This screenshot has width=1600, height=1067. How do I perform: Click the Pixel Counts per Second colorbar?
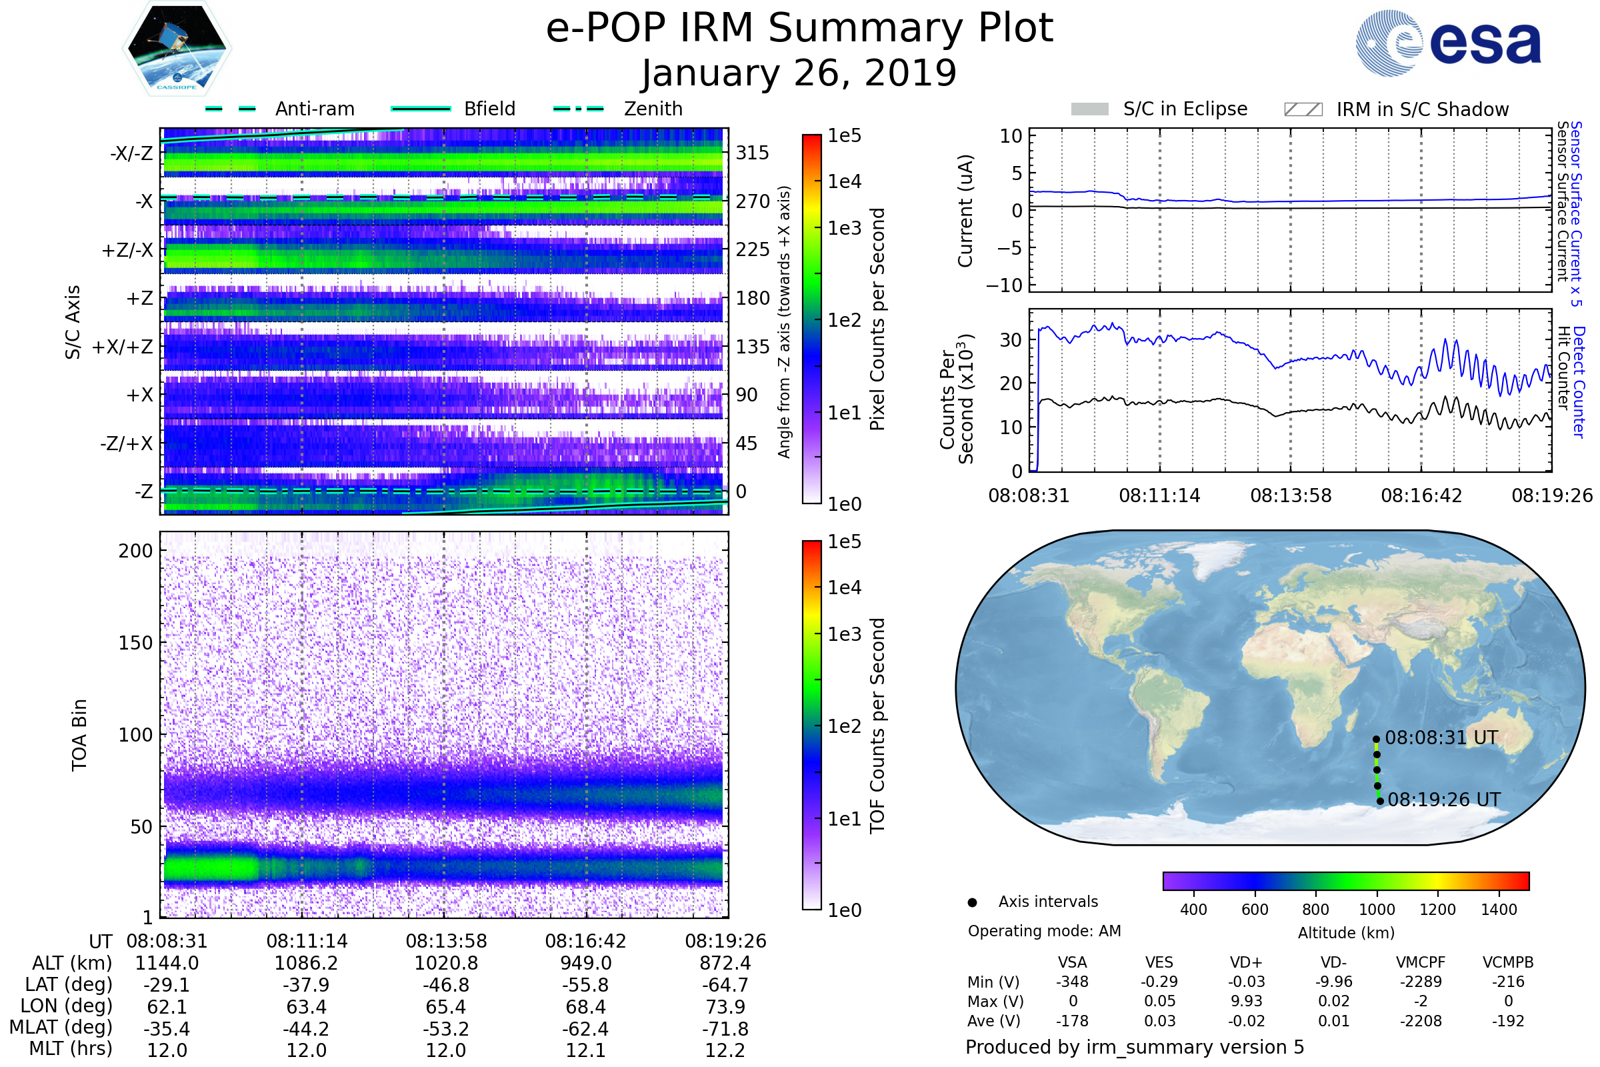click(x=811, y=319)
